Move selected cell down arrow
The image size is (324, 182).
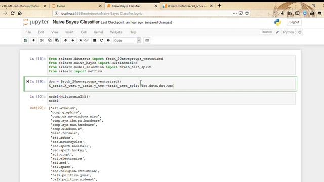point(73,40)
